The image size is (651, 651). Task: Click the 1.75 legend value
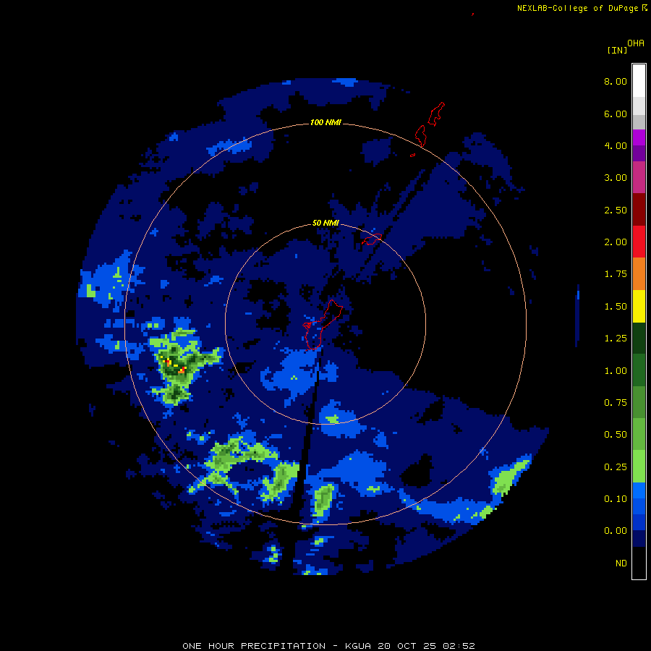[616, 274]
